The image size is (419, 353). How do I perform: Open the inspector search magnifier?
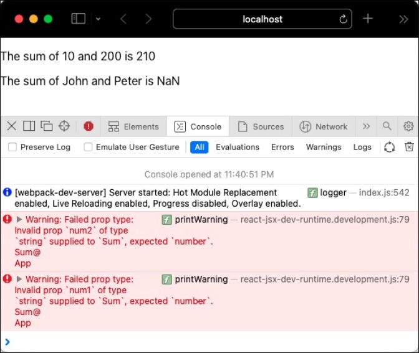(x=387, y=126)
